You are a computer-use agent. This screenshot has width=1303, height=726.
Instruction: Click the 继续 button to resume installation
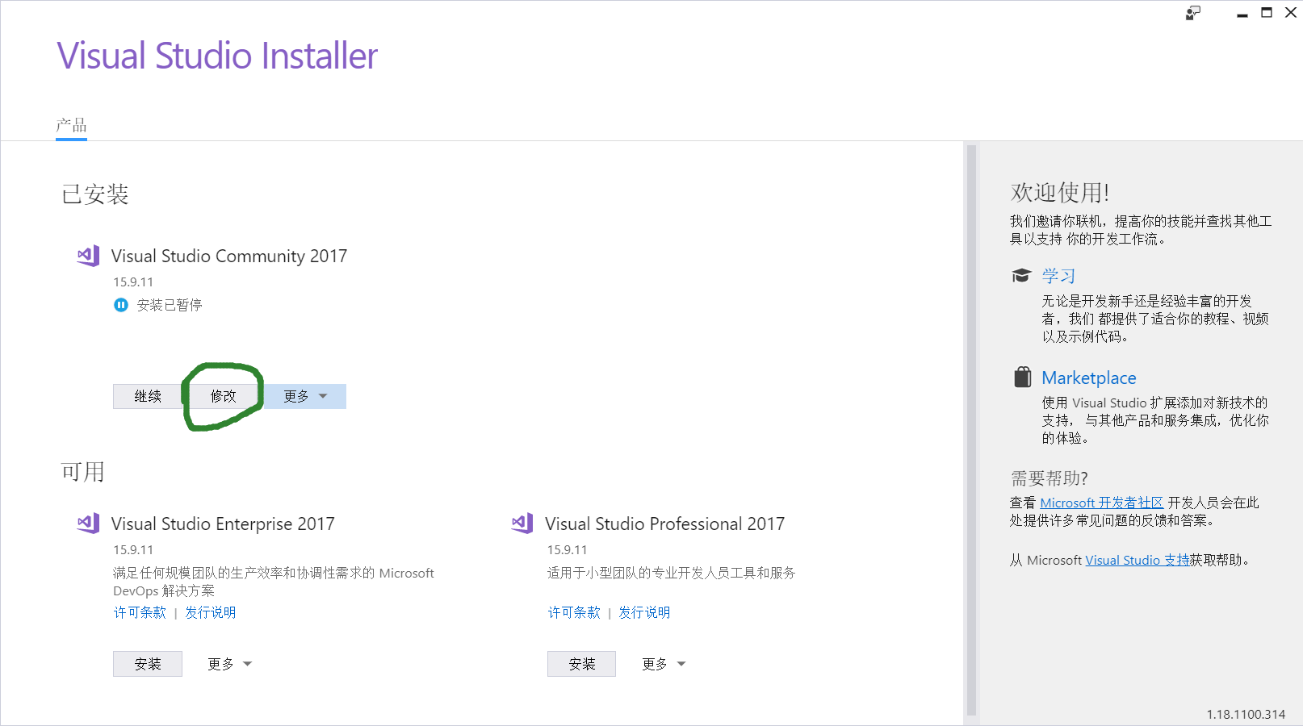coord(148,396)
